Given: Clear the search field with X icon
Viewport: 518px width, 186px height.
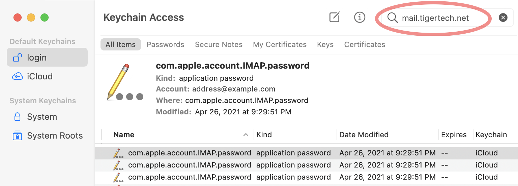Looking at the screenshot, I should tap(503, 18).
